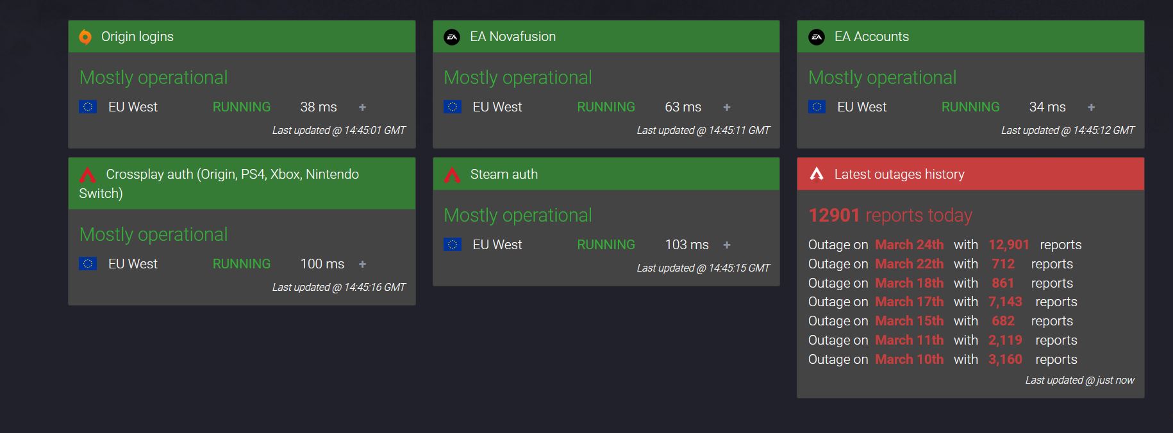Click the Apex logo in Latest outages history

click(817, 174)
